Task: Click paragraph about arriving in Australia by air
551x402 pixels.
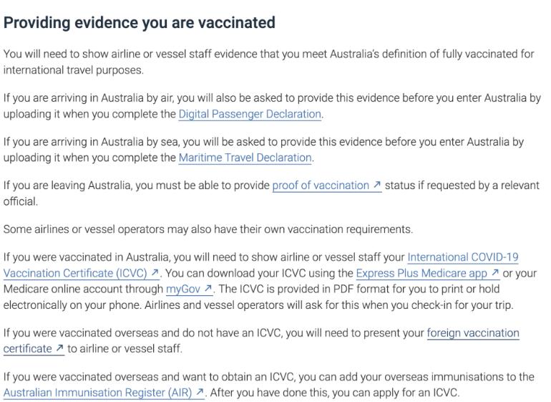Action: coord(272,99)
